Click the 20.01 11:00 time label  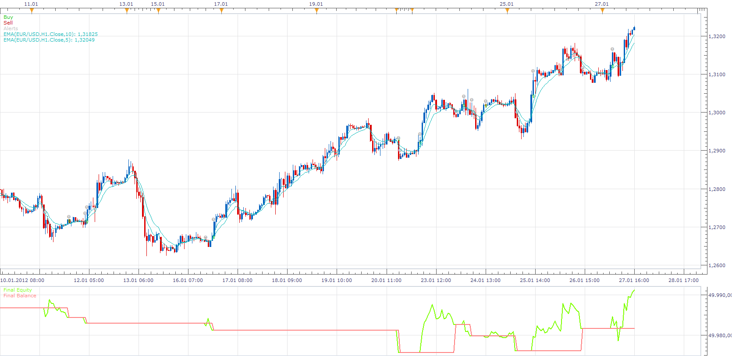click(387, 280)
